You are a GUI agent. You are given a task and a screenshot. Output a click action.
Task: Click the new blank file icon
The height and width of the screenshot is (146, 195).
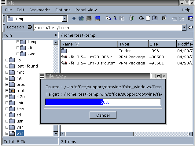click(148, 18)
